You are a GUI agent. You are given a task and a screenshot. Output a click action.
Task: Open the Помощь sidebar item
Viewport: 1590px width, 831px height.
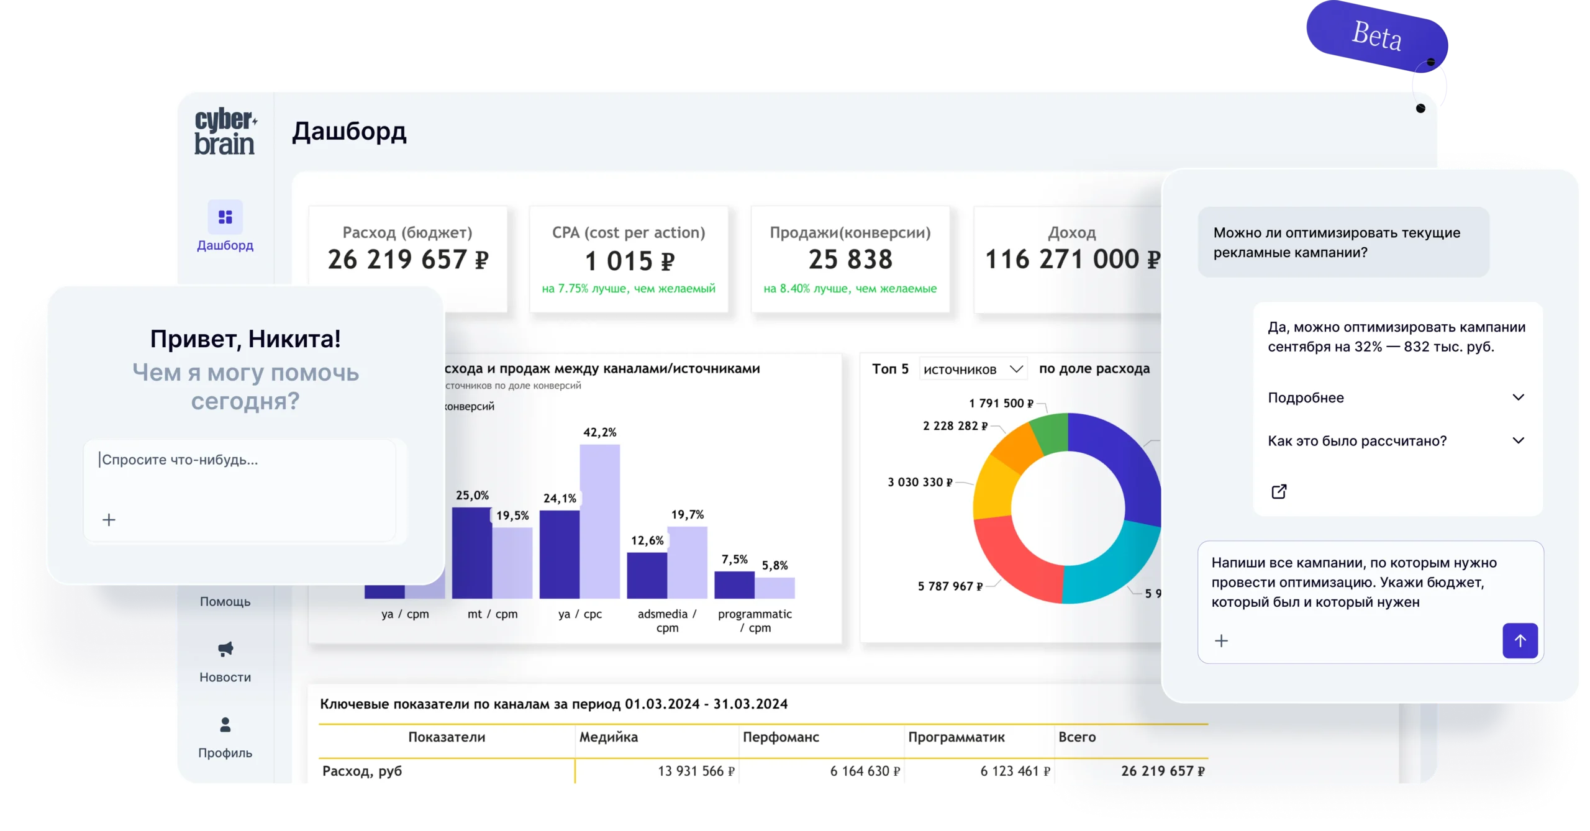point(225,601)
